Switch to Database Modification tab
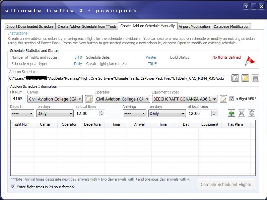 coord(231,26)
